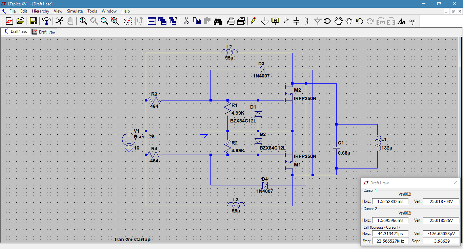463x249 pixels.
Task: Click the C1 0.68µ capacitor value
Action: [344, 153]
